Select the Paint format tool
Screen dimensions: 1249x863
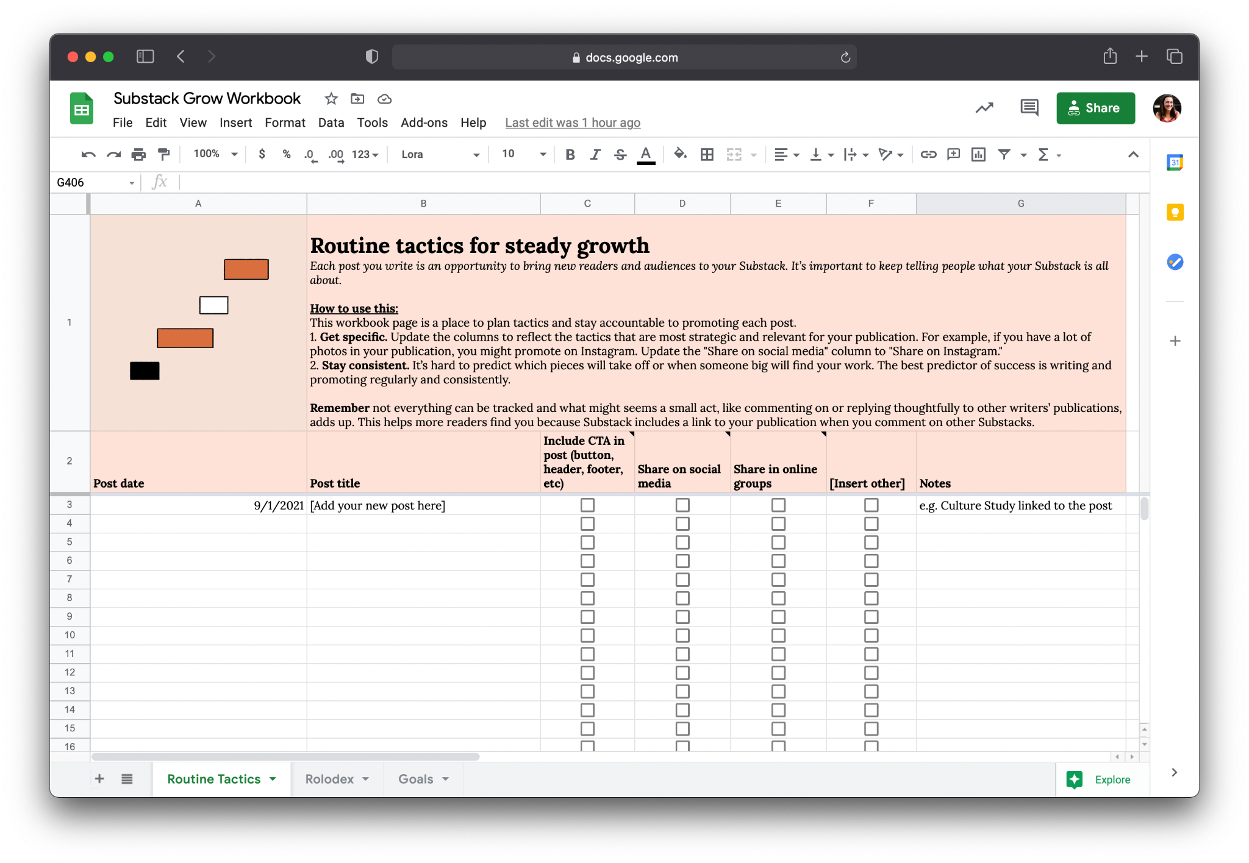[163, 155]
